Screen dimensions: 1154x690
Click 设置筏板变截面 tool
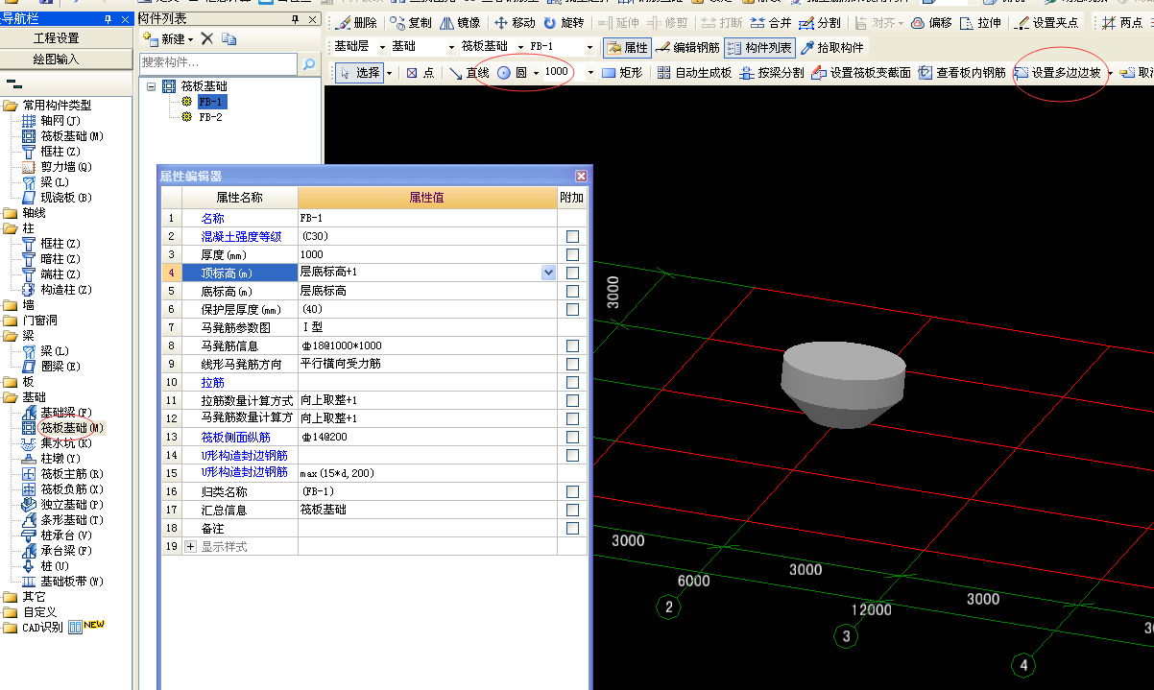[861, 73]
